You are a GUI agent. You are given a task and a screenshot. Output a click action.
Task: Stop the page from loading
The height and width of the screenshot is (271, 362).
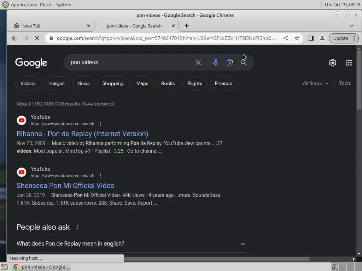37,38
